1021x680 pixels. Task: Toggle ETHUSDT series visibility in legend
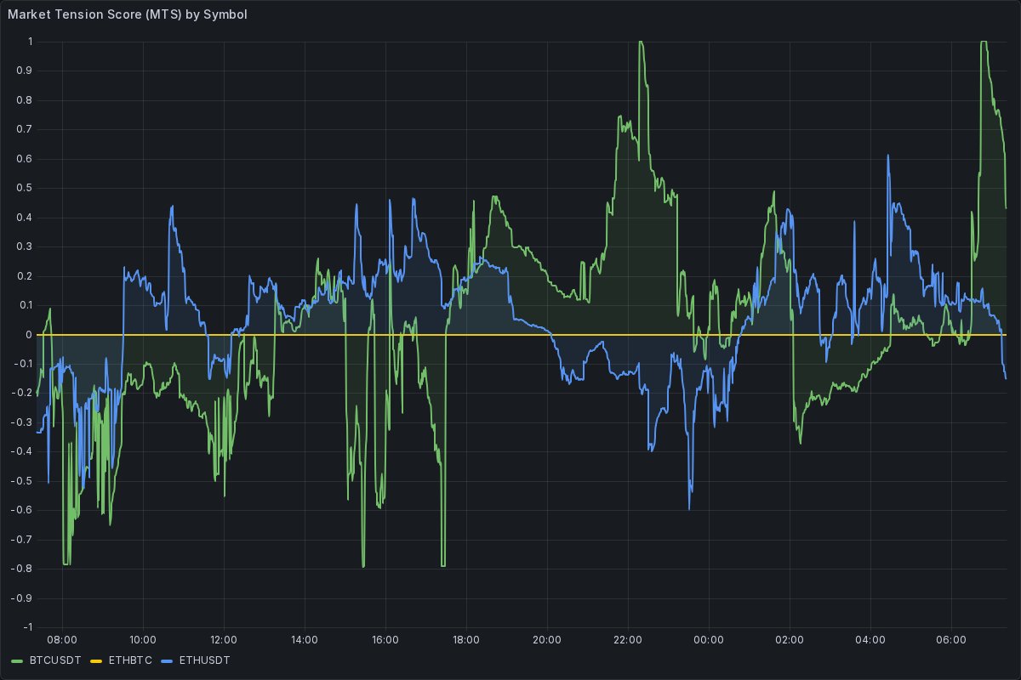click(x=205, y=660)
